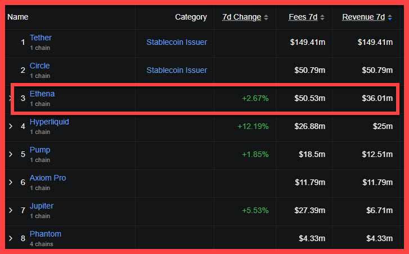Expand the Pump row chevron
This screenshot has height=254, width=409.
point(11,154)
